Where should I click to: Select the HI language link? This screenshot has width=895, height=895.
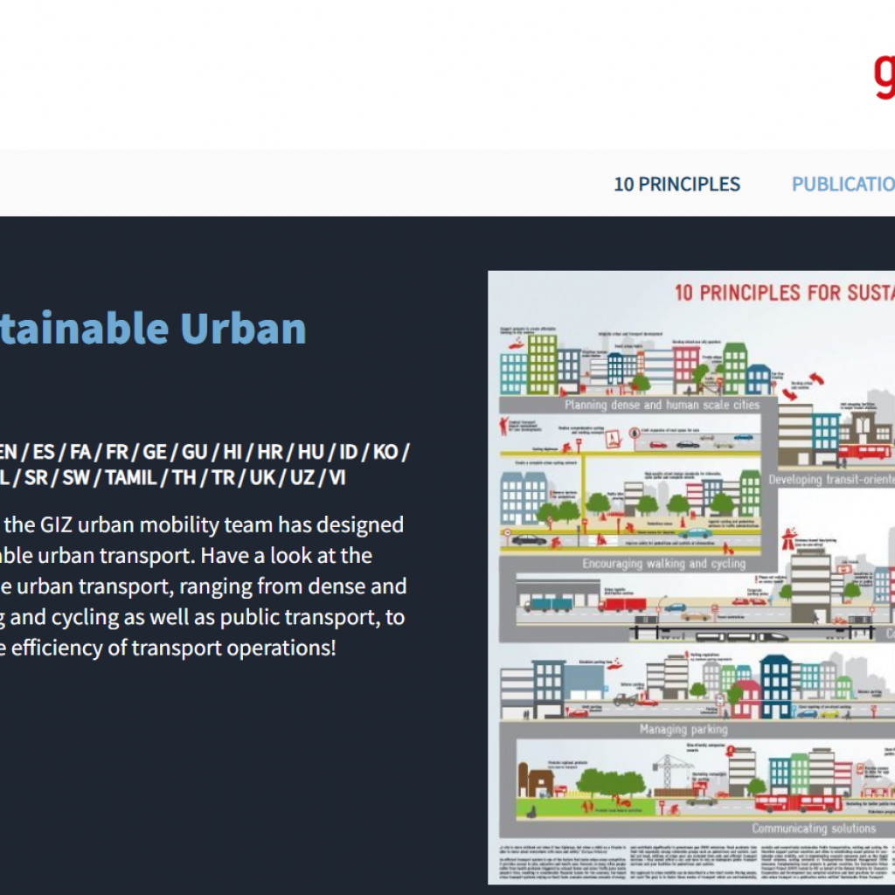coord(233,452)
